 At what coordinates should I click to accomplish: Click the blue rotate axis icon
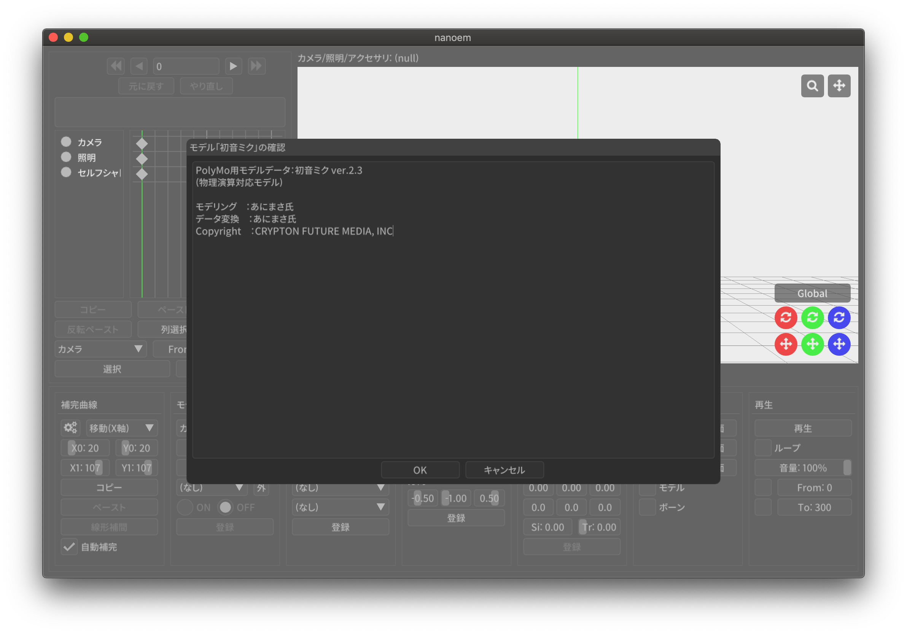[839, 317]
